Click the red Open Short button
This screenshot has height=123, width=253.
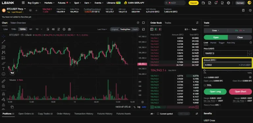coord(240,91)
